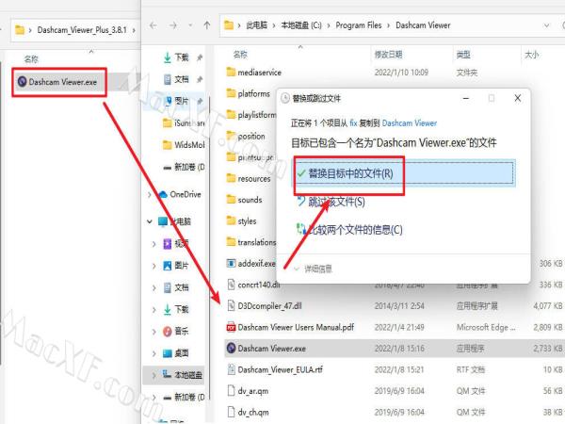This screenshot has width=565, height=424.
Task: Open pinned 下载 quick access folder
Action: (x=181, y=57)
